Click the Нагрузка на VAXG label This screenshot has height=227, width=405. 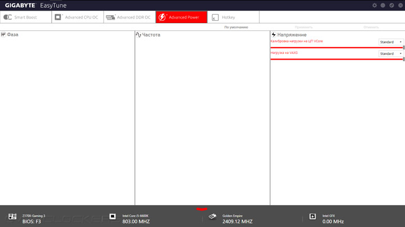click(x=284, y=53)
